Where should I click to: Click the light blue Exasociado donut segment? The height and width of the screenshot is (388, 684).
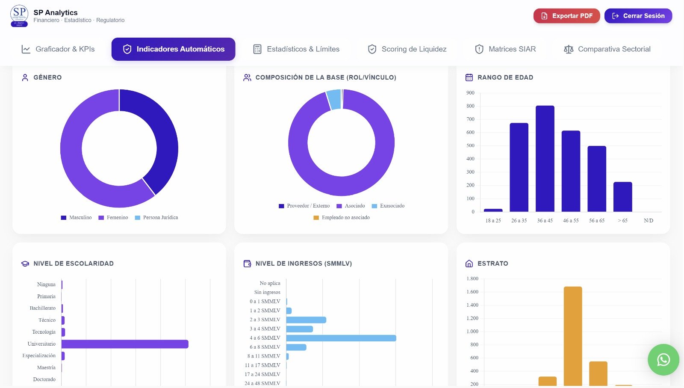coord(334,99)
